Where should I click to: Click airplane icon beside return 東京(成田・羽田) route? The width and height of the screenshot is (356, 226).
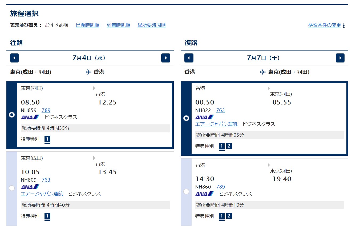click(x=263, y=72)
